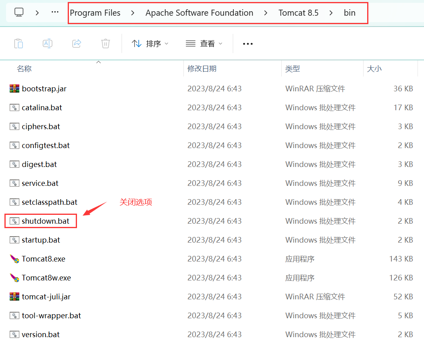The width and height of the screenshot is (424, 344).
Task: Select the ciphers.bat file icon
Action: pos(15,126)
